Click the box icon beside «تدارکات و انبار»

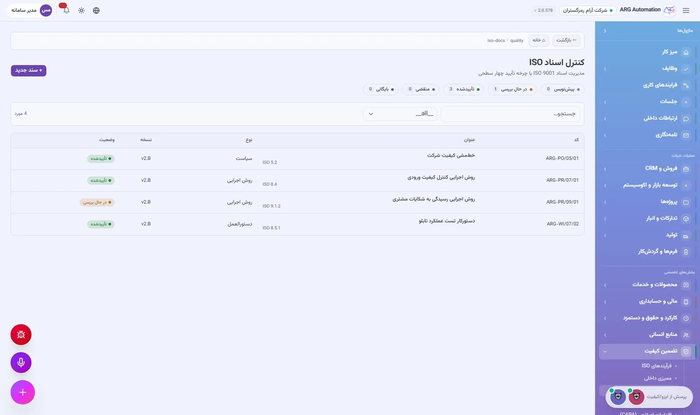pos(686,219)
